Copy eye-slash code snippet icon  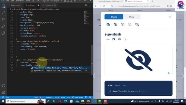119,39
